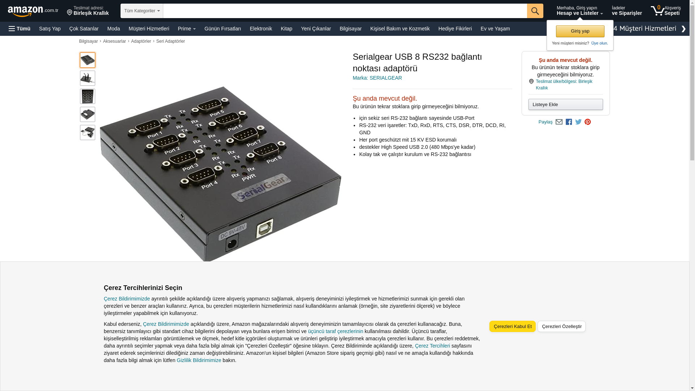Image resolution: width=695 pixels, height=391 pixels.
Task: Open Marka: SERIALGEAR brand link
Action: click(377, 78)
